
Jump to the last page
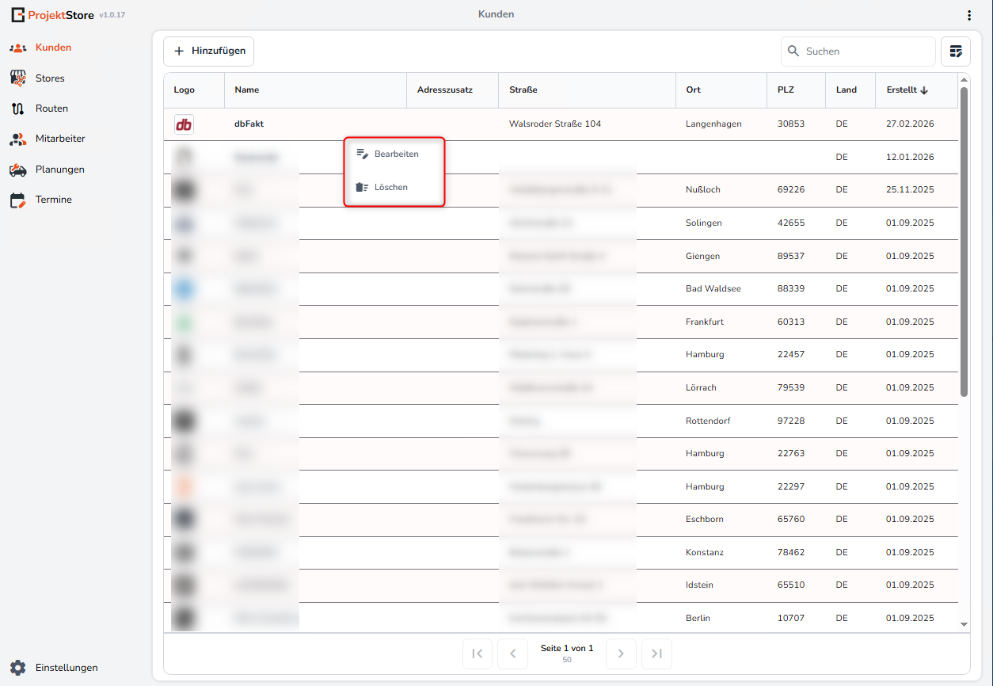tap(656, 654)
